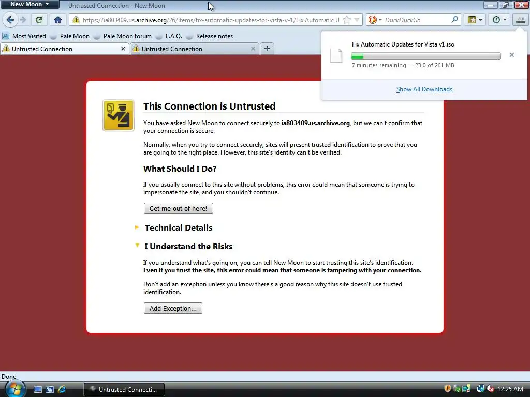Image resolution: width=530 pixels, height=397 pixels.
Task: Click the ISO download file icon
Action: 336,55
